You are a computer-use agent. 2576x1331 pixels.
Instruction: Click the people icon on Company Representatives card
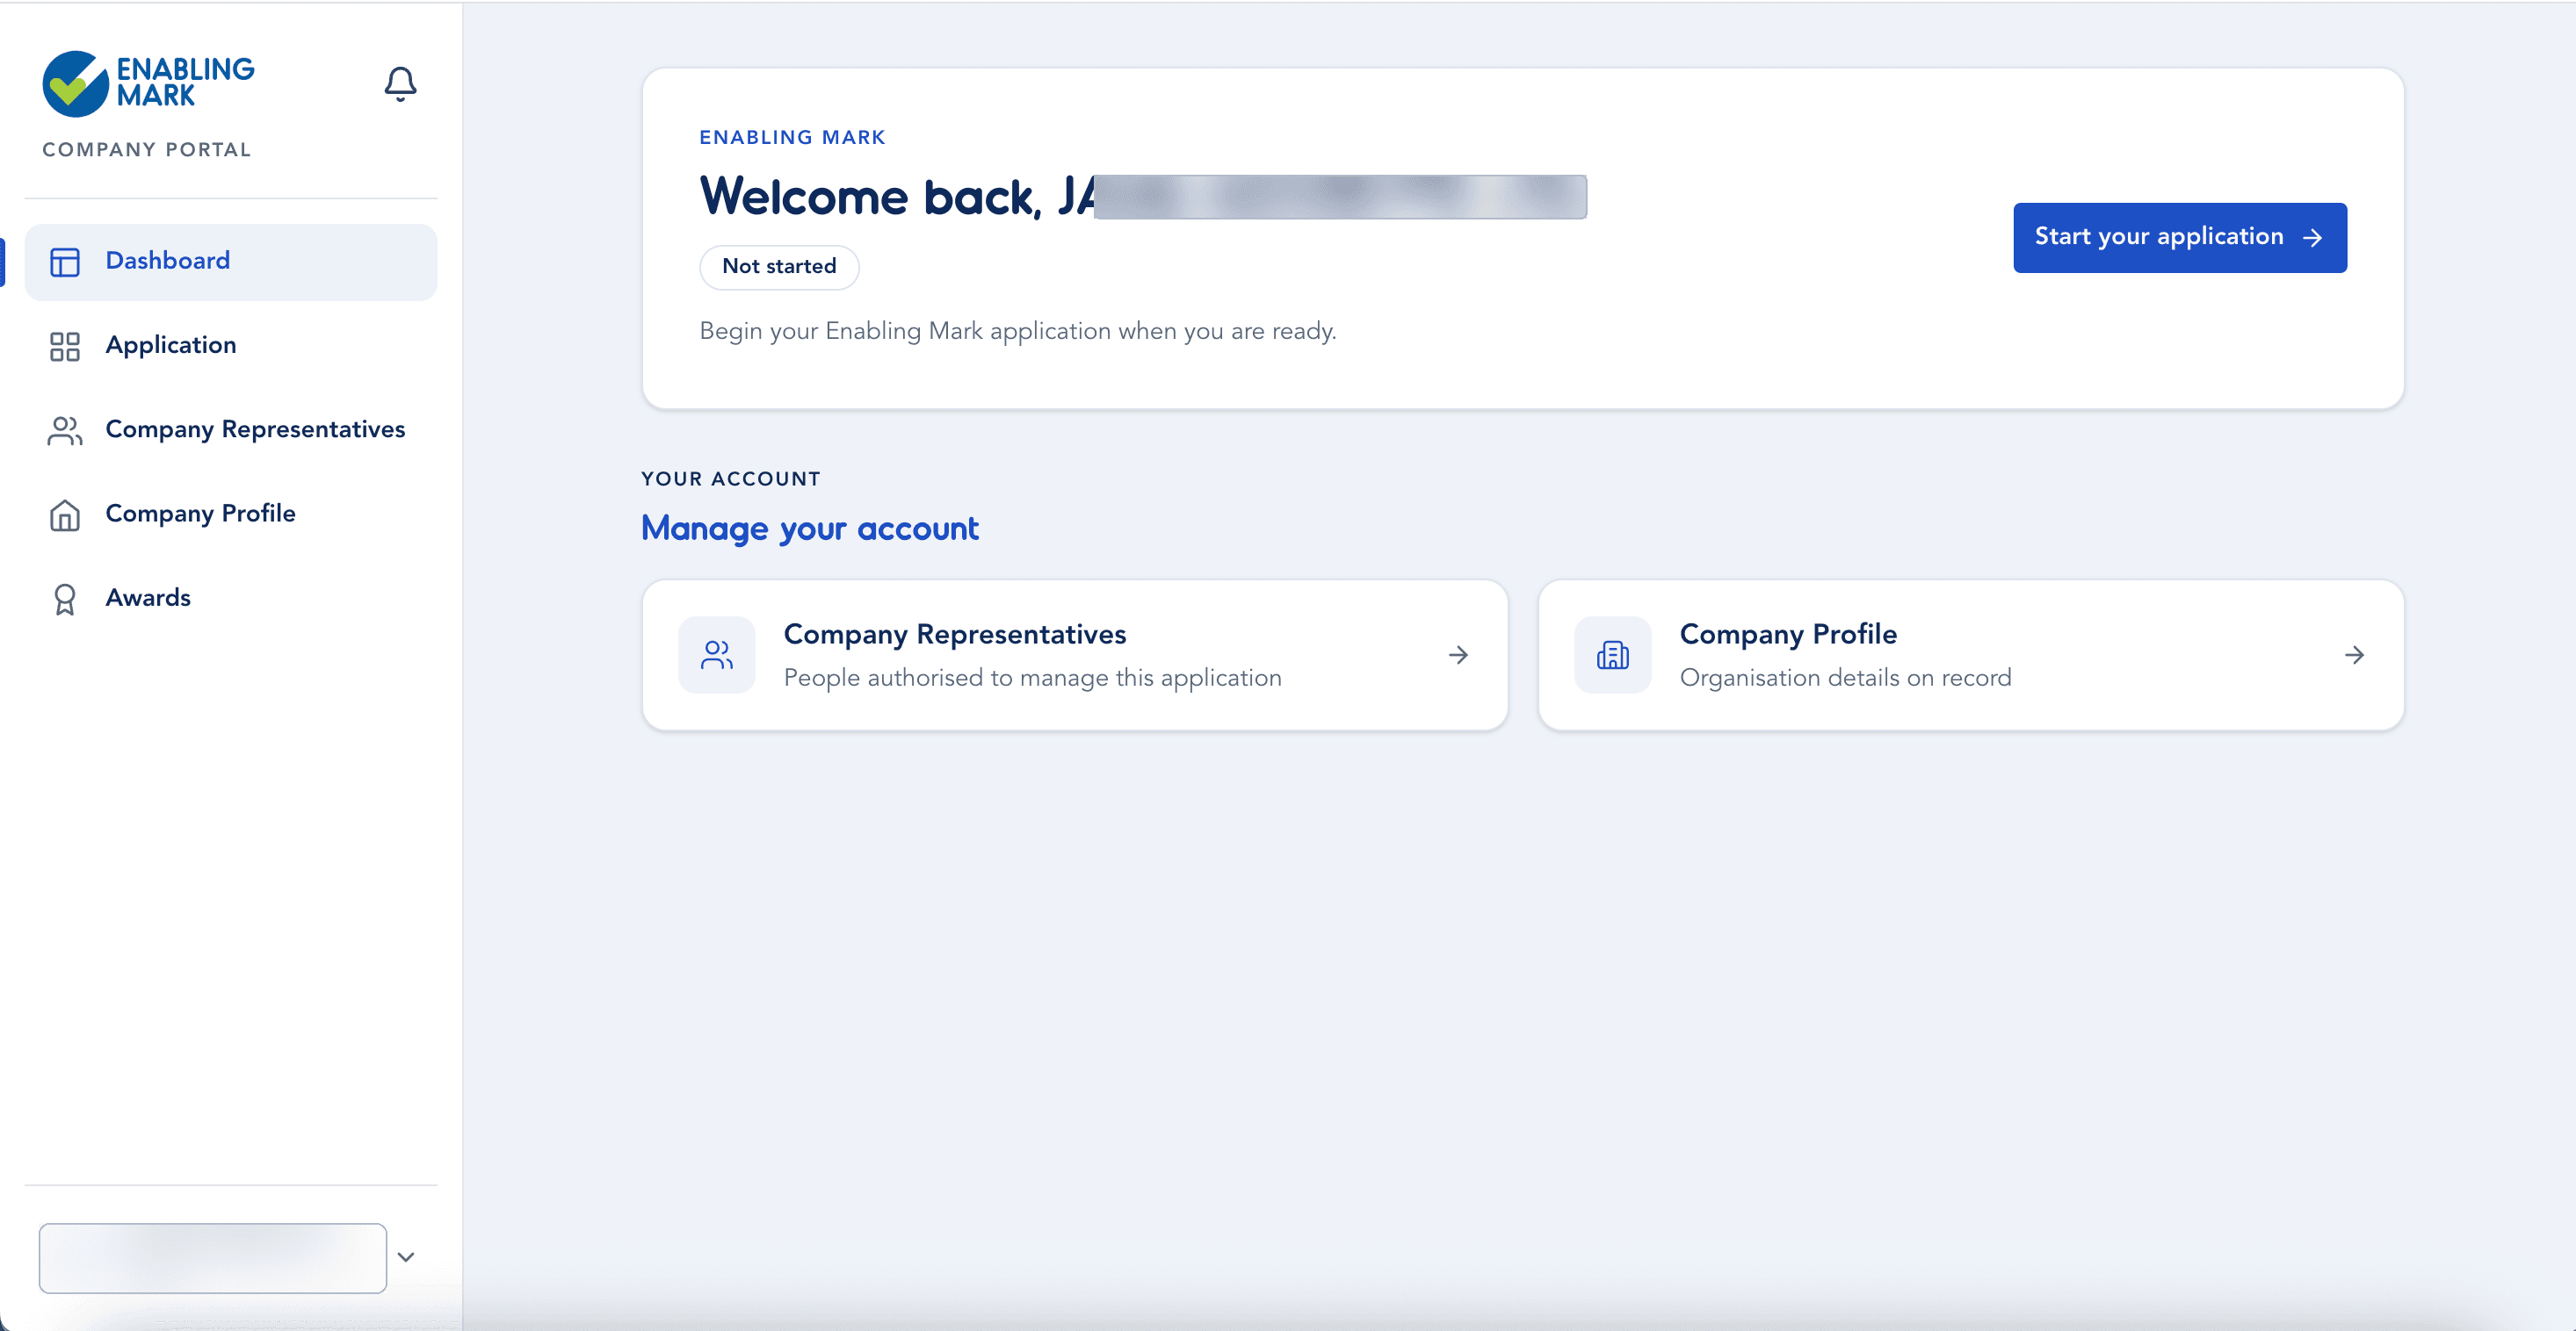click(x=716, y=654)
